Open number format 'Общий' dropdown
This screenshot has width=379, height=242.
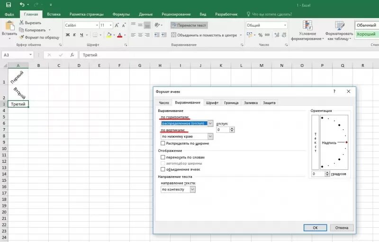tap(285, 25)
